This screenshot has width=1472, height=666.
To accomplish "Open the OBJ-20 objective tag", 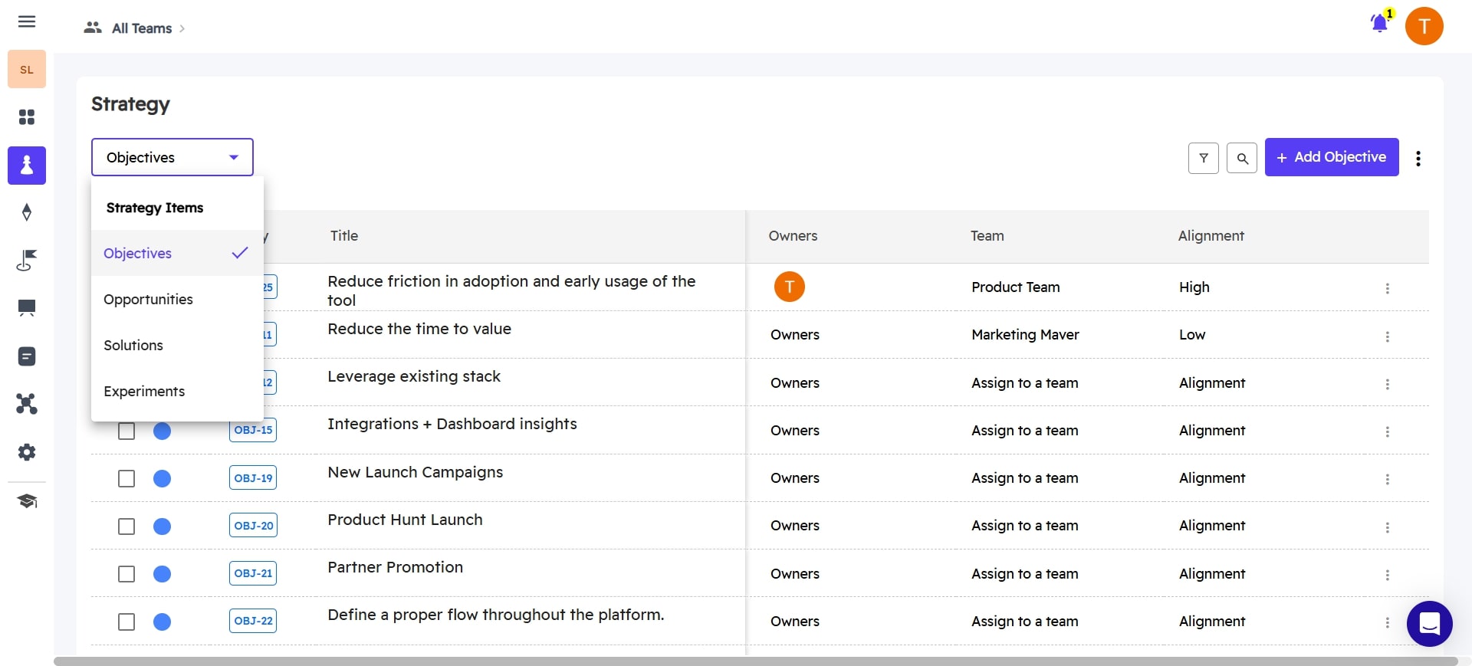I will pos(253,525).
